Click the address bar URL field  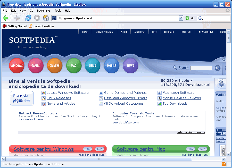pos(118,18)
